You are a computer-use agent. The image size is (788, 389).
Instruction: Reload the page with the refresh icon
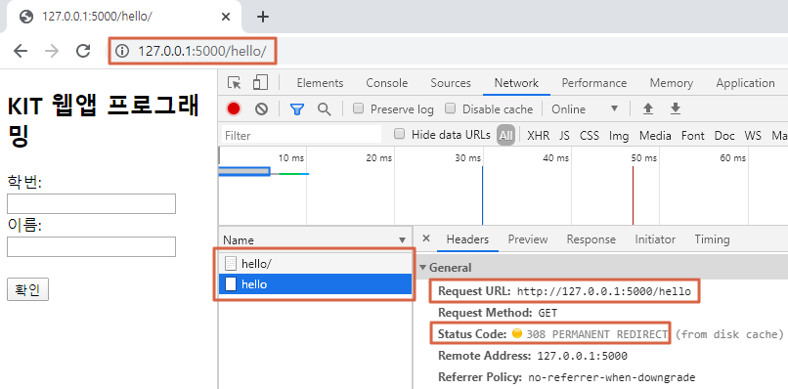click(82, 50)
